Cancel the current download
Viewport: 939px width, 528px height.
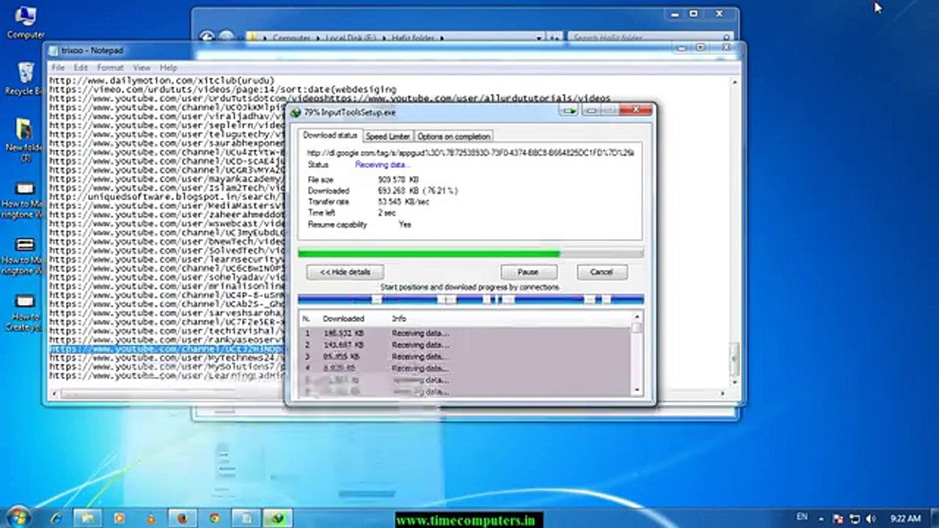tap(601, 272)
